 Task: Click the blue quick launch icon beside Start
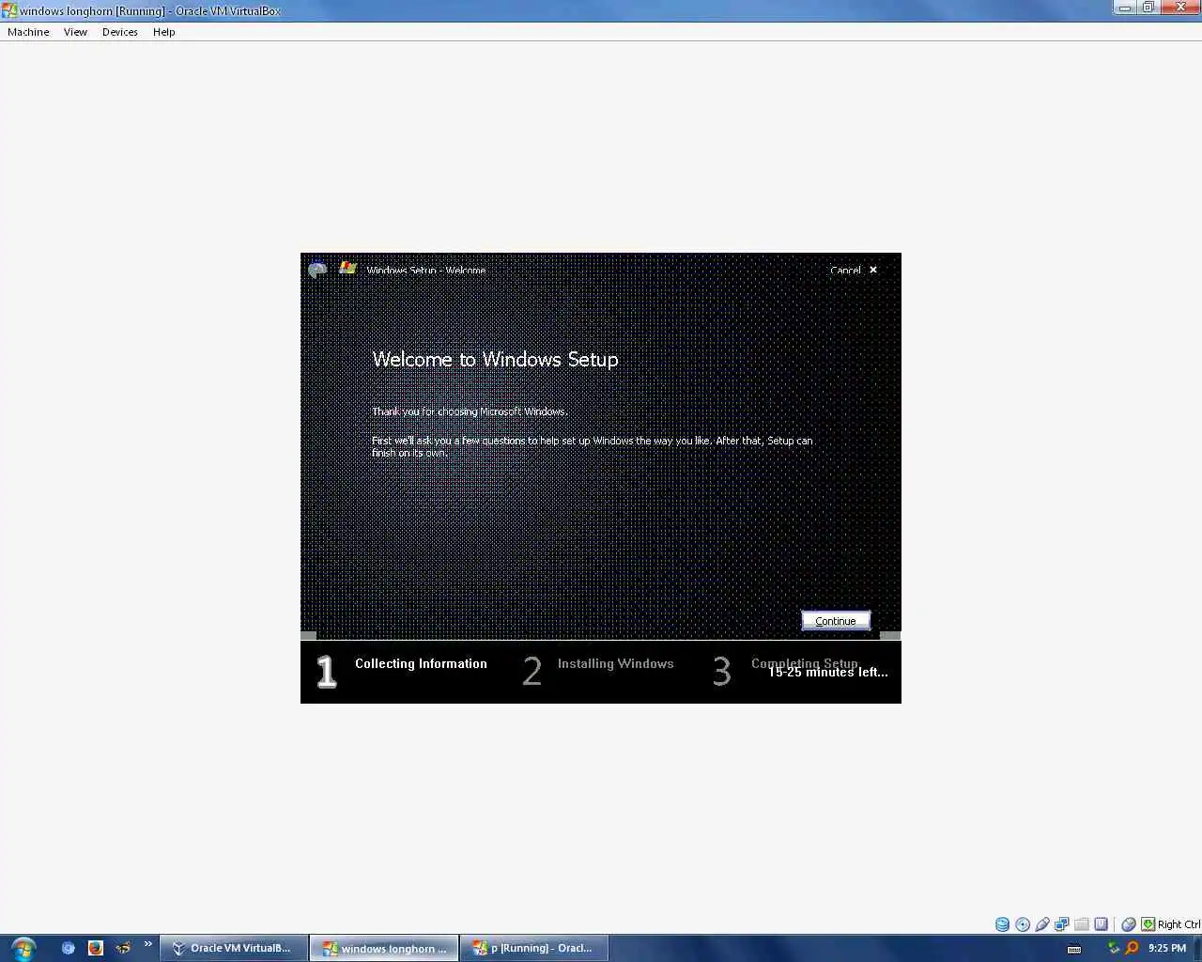pyautogui.click(x=68, y=948)
